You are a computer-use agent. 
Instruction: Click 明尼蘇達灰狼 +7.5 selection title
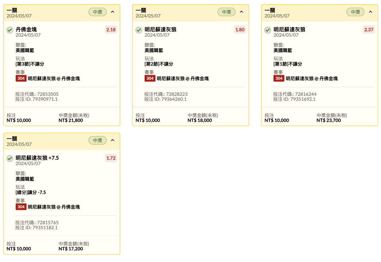(x=37, y=158)
